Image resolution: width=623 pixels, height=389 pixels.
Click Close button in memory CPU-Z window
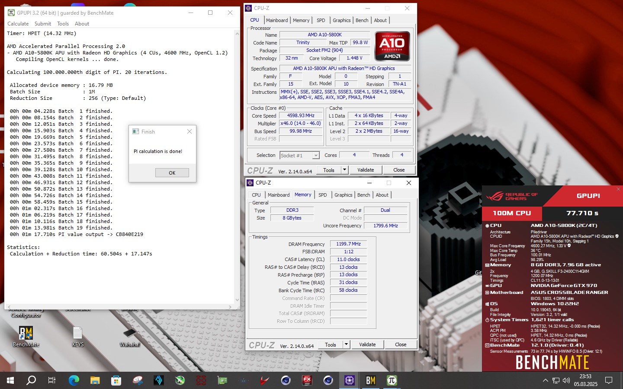(401, 344)
